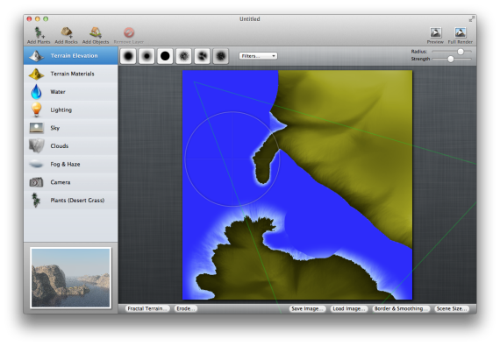Open the Filters dropdown
This screenshot has height=346, width=500.
(258, 56)
